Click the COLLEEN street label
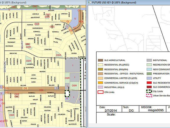Screen dimensions: 170x128 24,118
